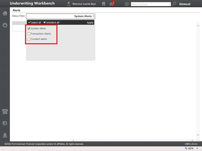The image size is (202, 151).
Task: Click the UWB 1.0.13.1 version text
Action: [x=191, y=144]
